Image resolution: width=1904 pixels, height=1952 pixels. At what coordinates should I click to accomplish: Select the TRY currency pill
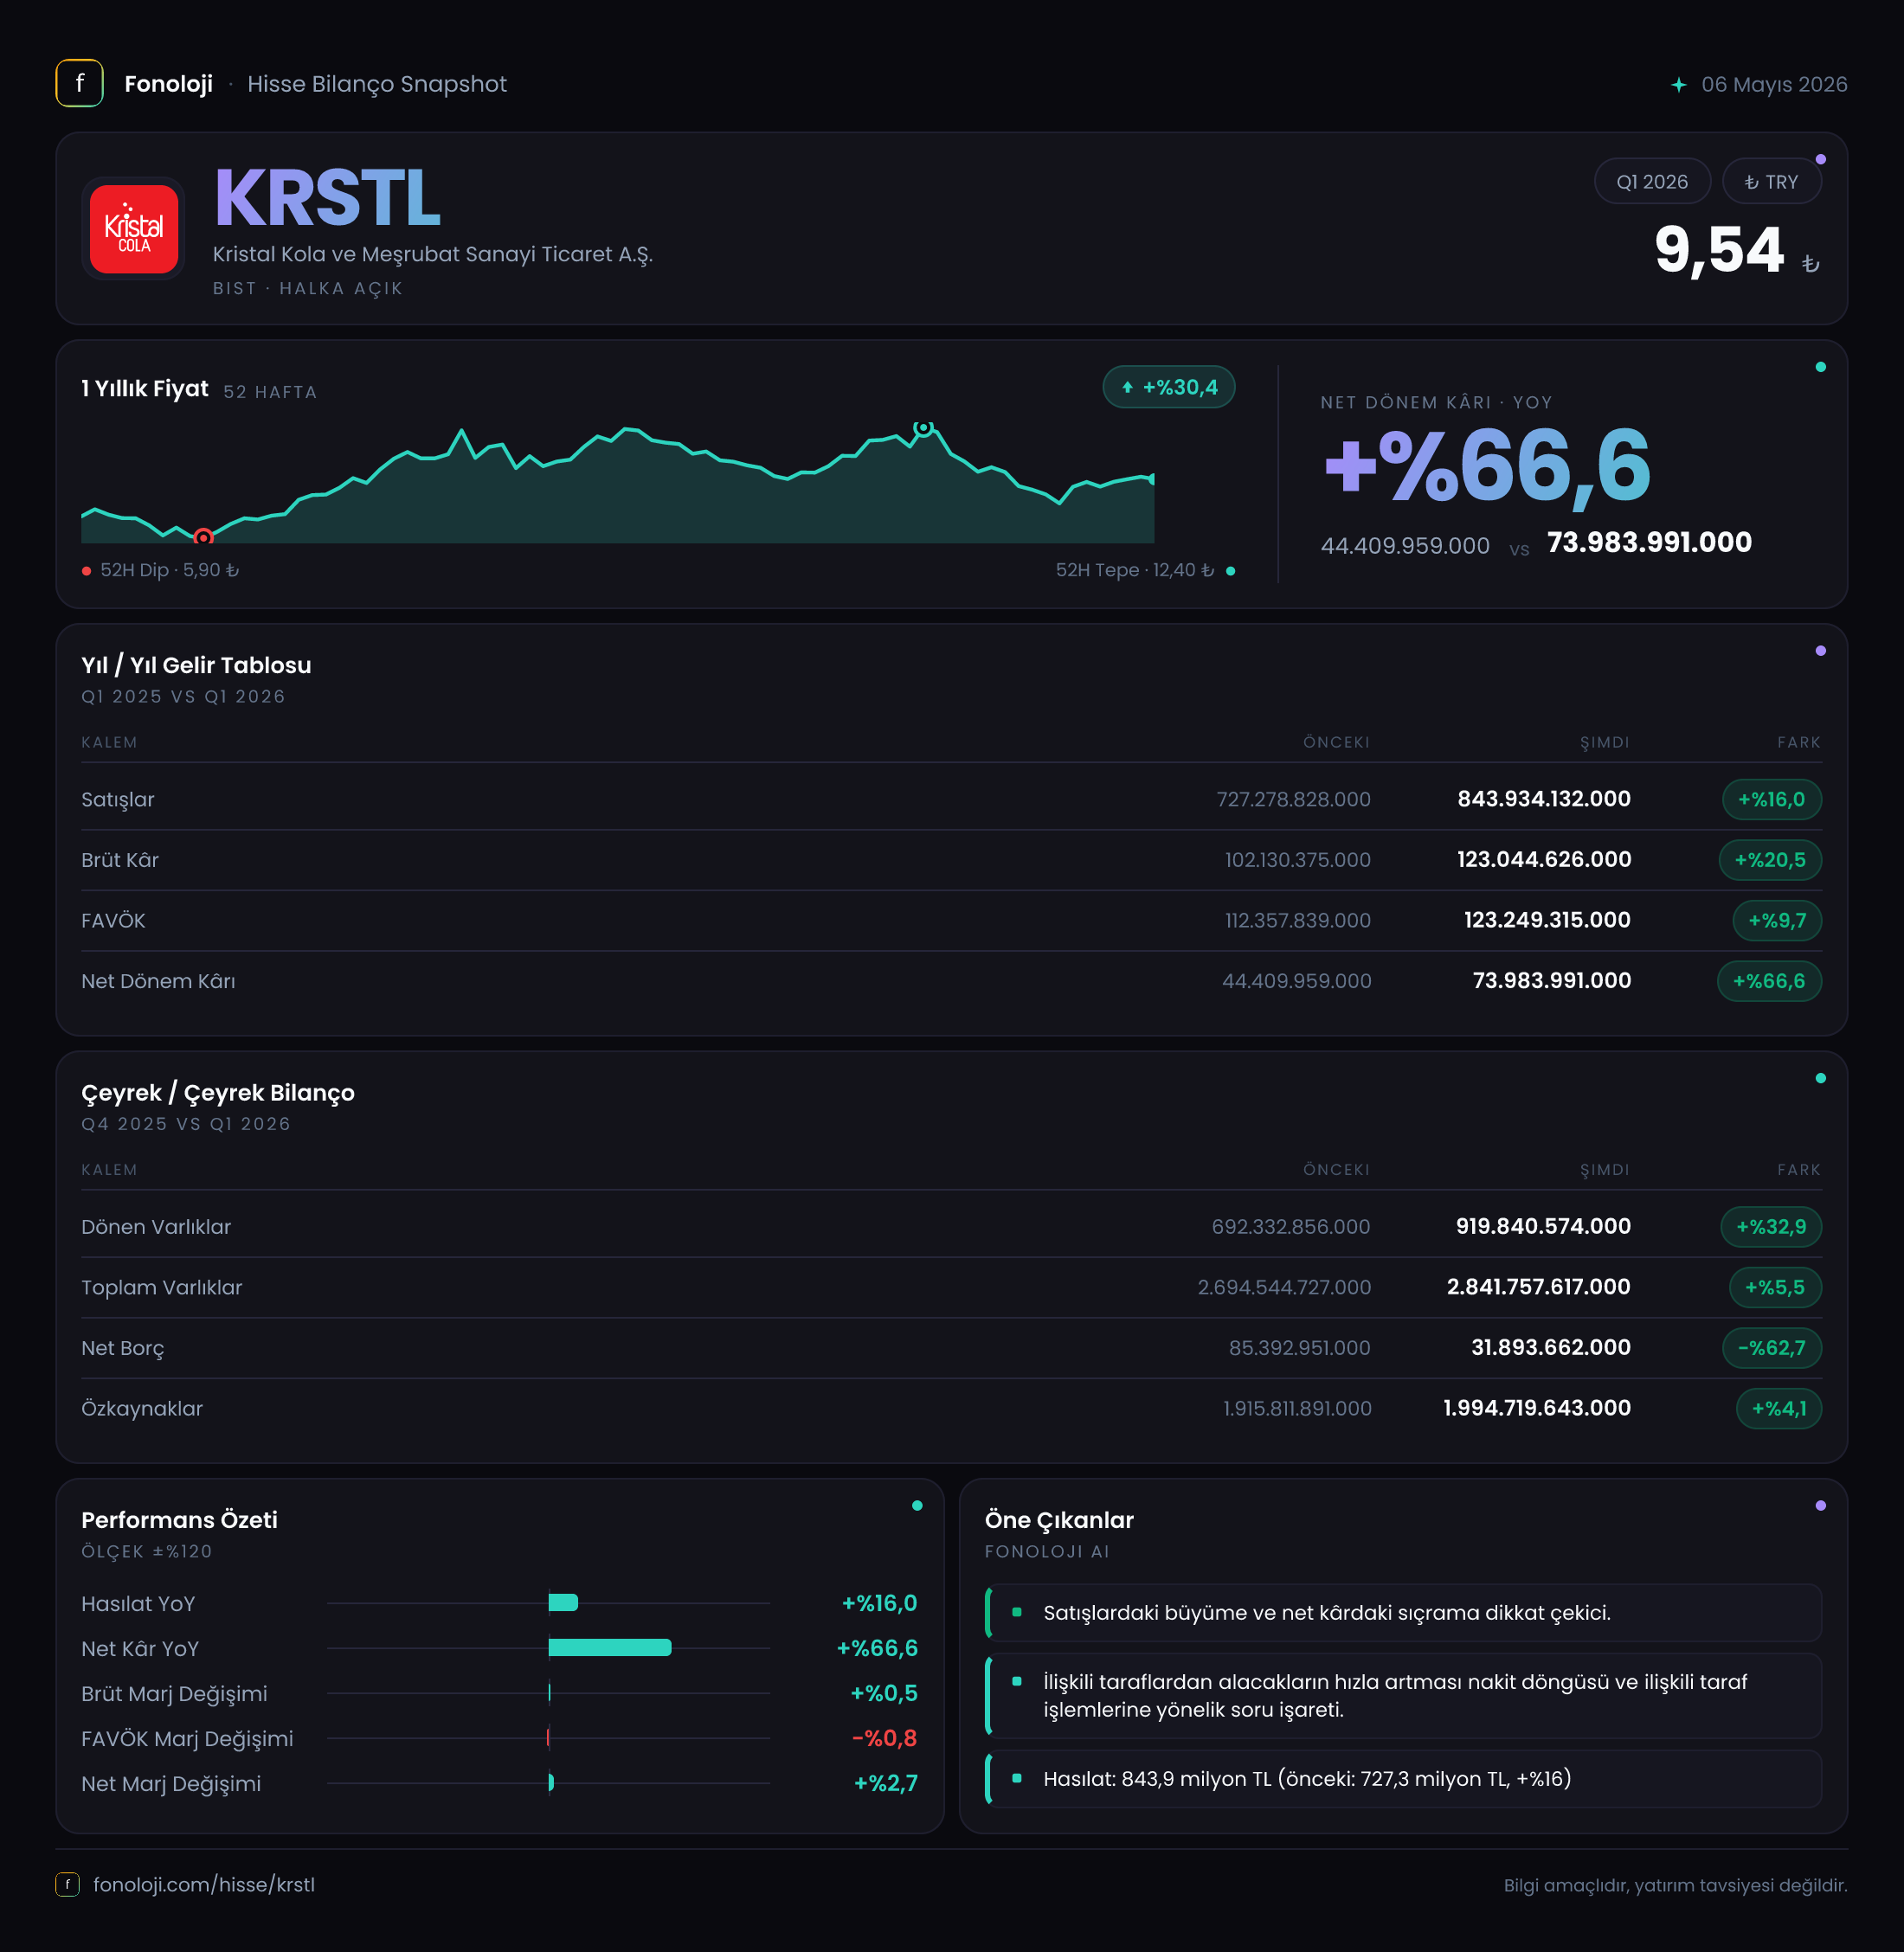(x=1771, y=182)
